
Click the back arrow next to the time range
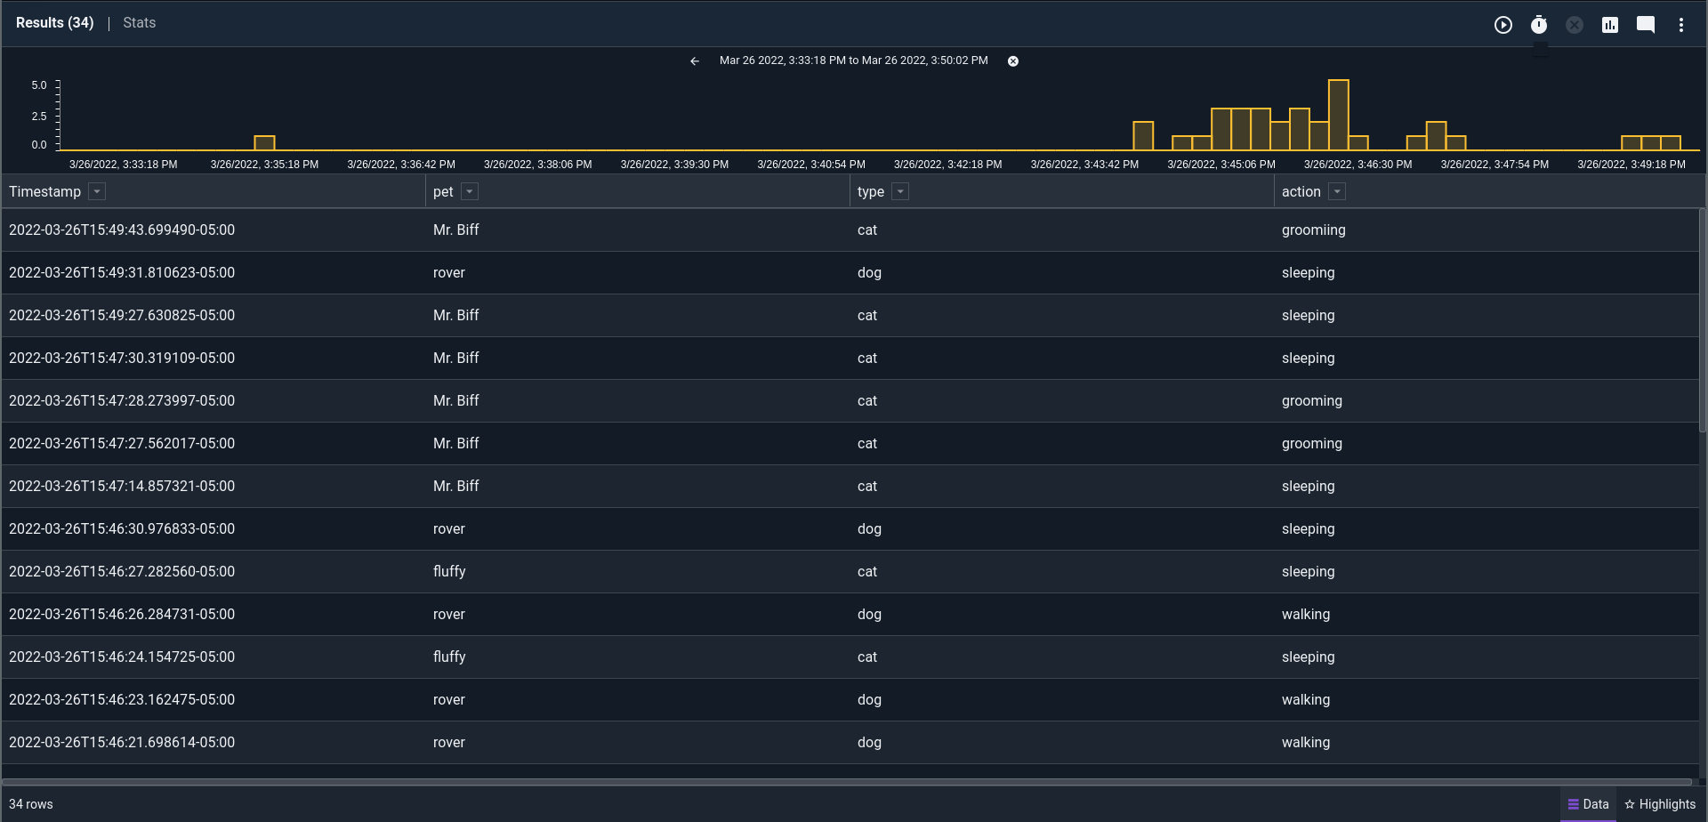click(695, 60)
